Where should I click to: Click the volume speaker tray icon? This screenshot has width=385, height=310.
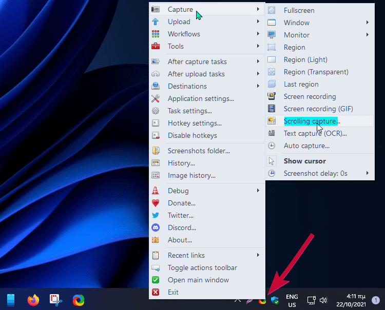click(323, 300)
